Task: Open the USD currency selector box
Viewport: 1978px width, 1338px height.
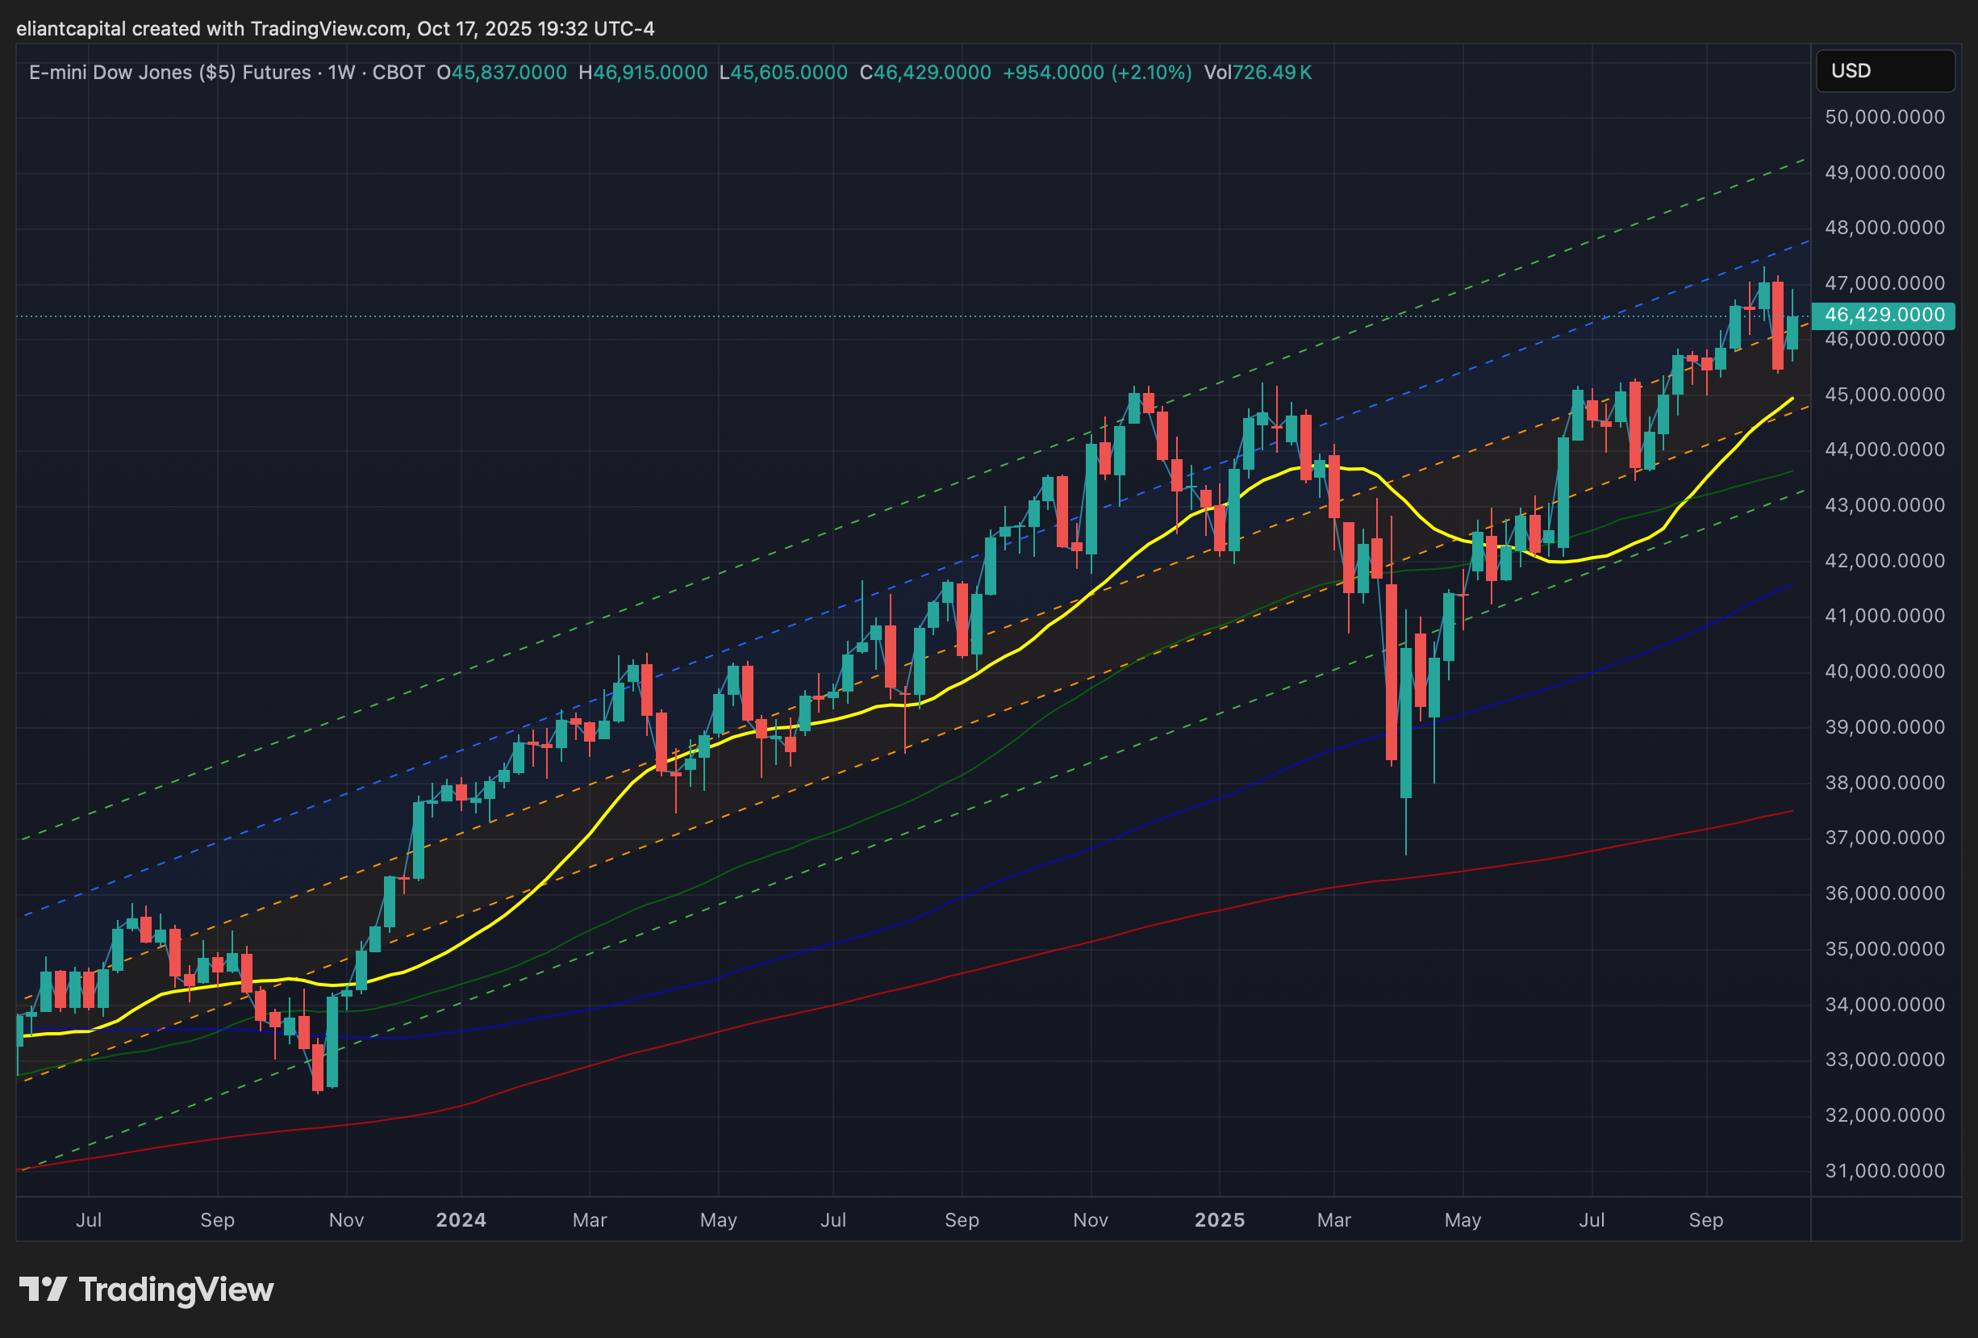Action: click(x=1884, y=71)
